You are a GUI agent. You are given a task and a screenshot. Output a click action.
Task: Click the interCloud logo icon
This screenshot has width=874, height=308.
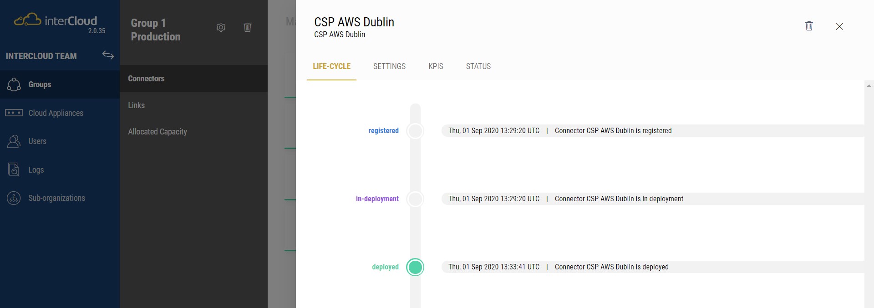pos(27,20)
